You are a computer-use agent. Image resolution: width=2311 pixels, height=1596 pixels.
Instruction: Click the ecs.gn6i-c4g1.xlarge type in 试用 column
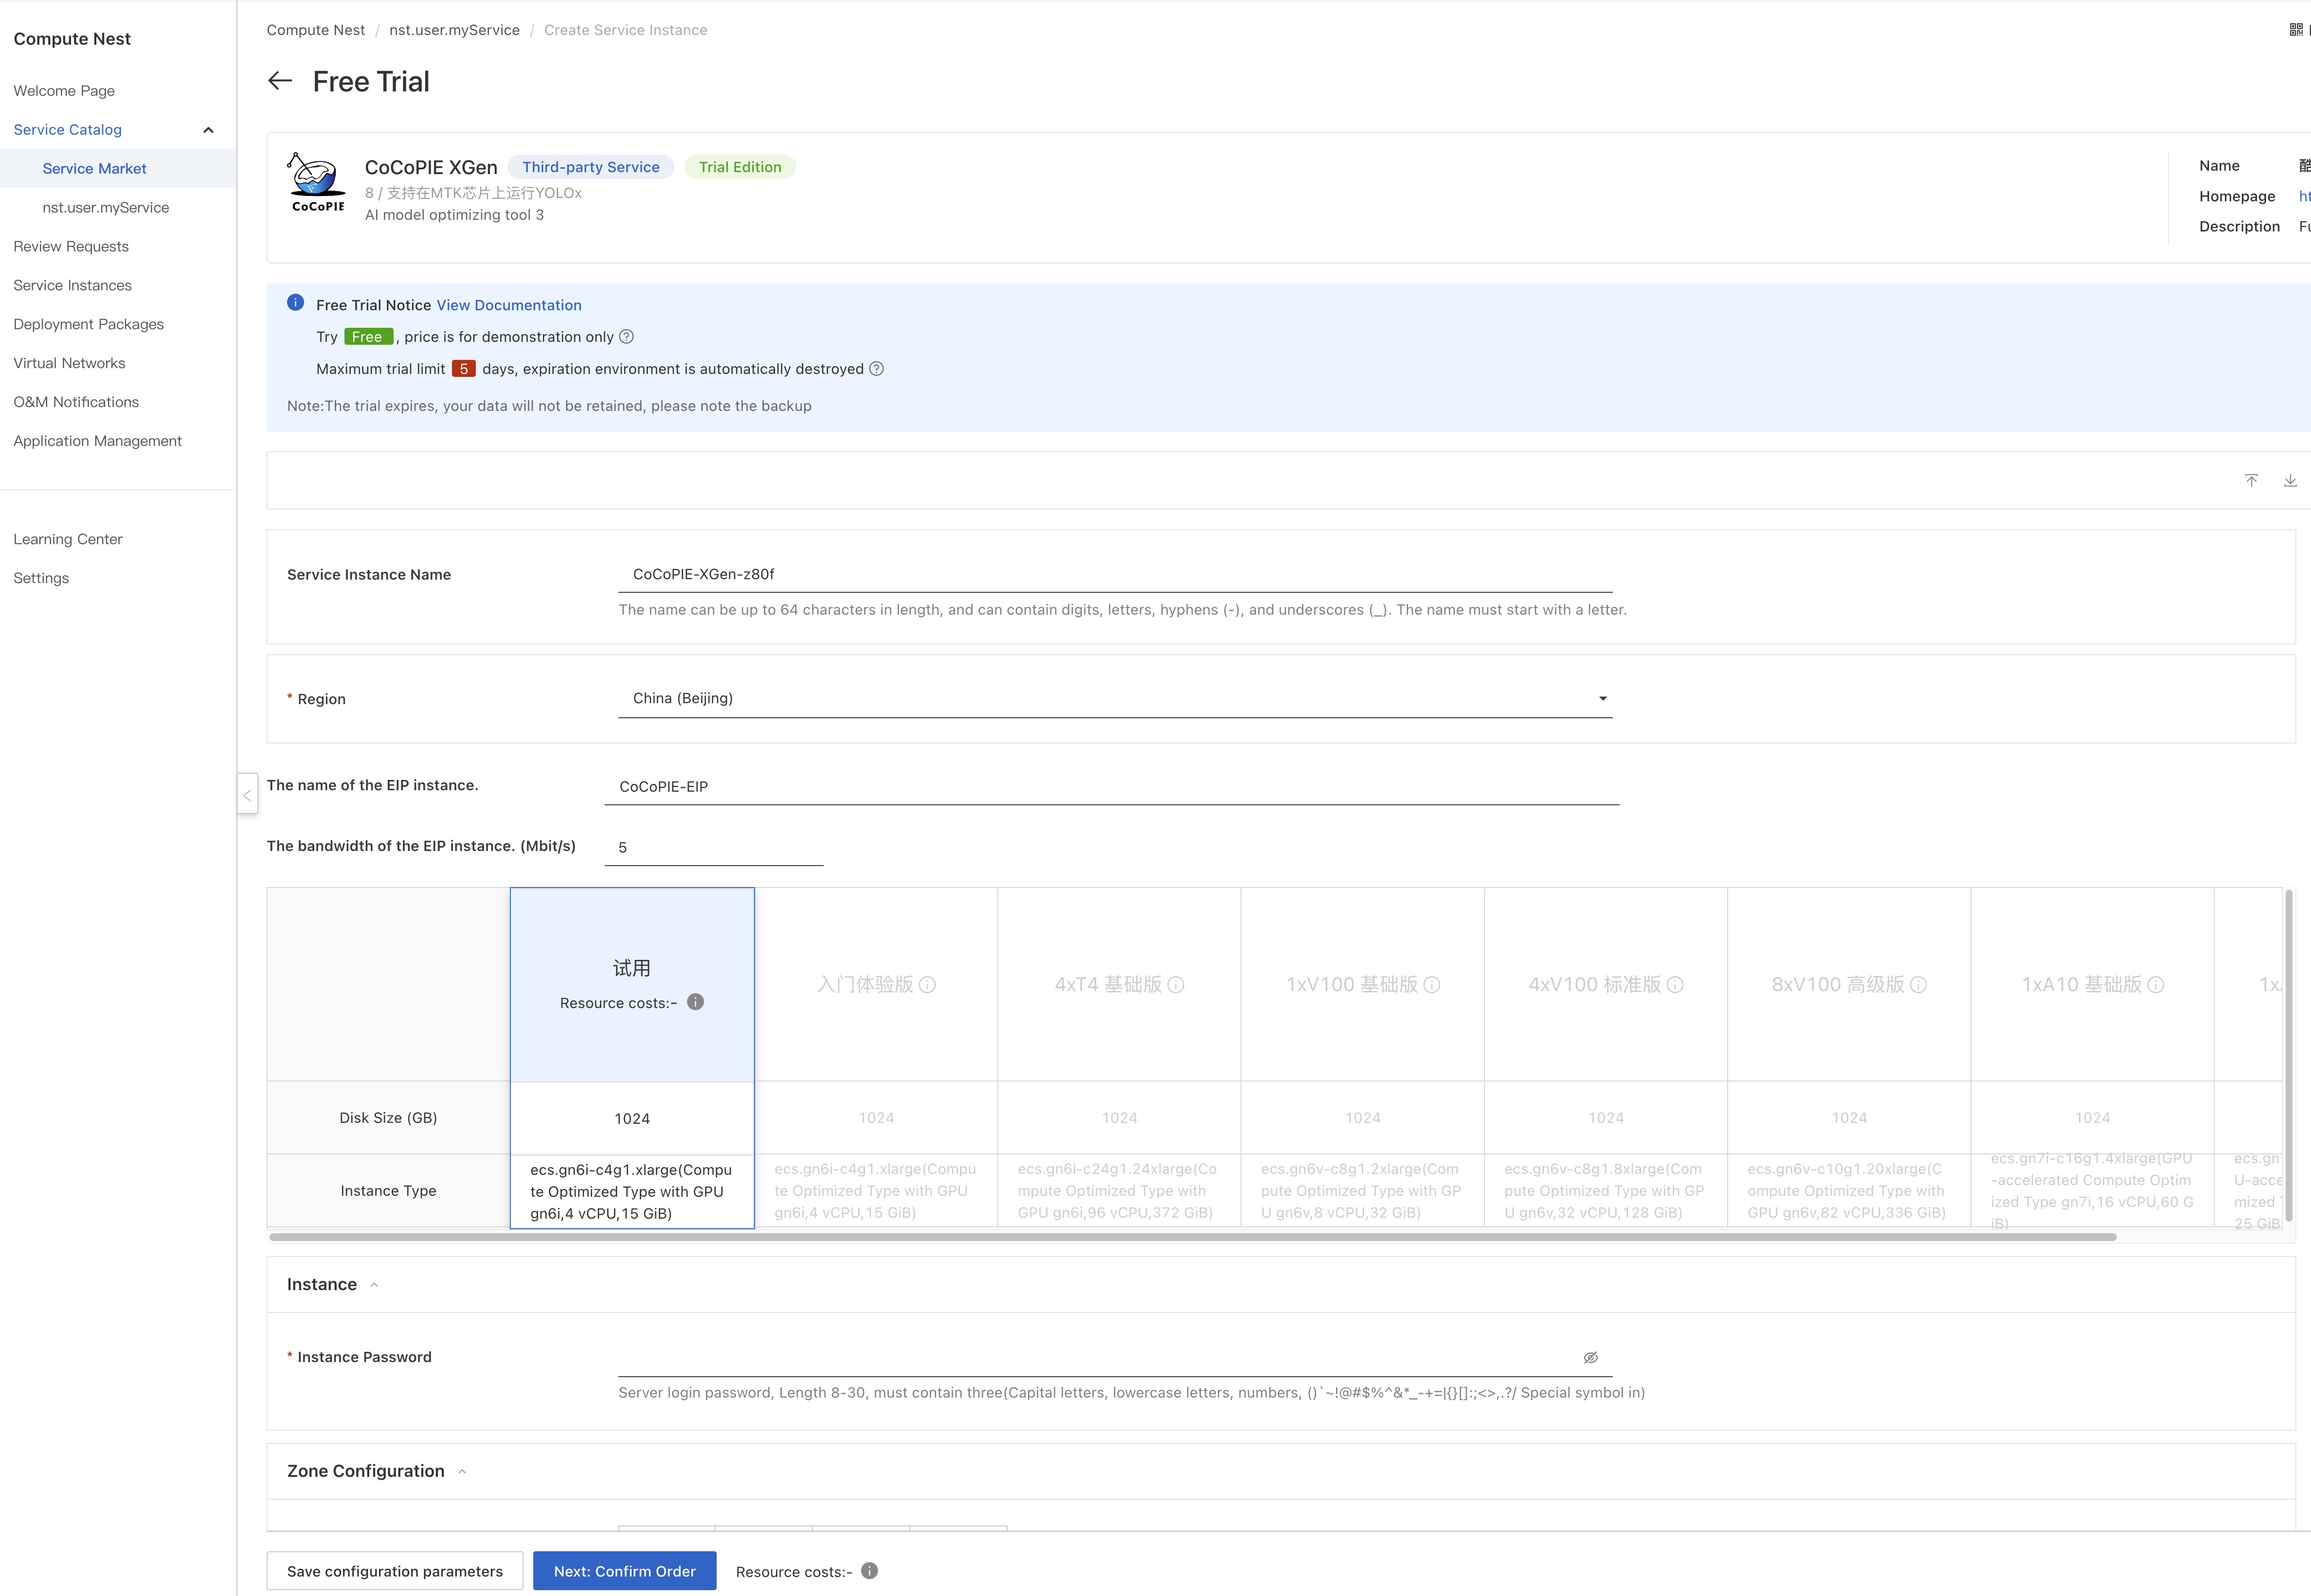[x=632, y=1191]
